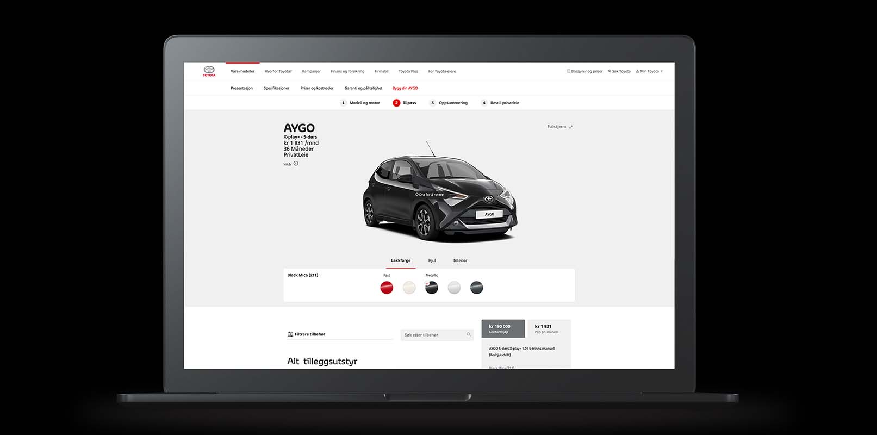Select the red paint color swatch
Screen dimensions: 877x435
pos(387,288)
